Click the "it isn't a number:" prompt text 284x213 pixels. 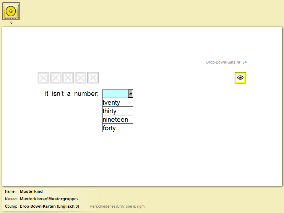72,94
